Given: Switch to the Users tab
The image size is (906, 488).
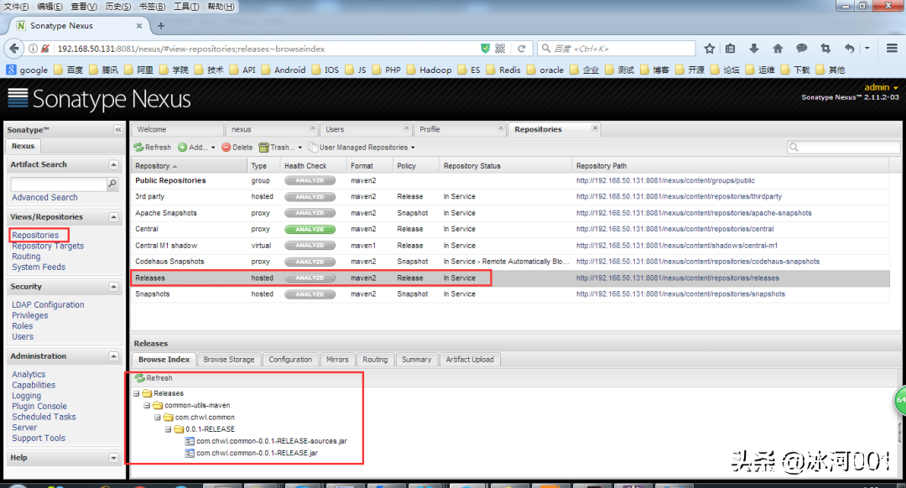Looking at the screenshot, I should pyautogui.click(x=366, y=129).
